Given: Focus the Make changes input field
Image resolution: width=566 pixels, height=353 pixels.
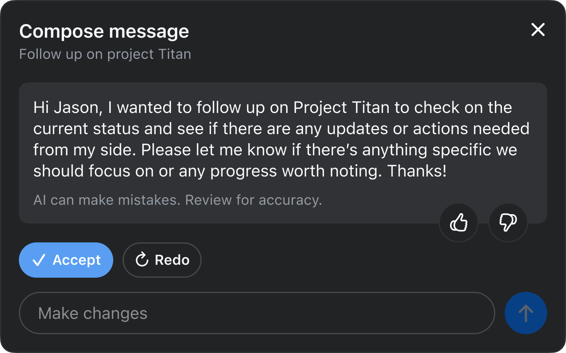Looking at the screenshot, I should click(256, 313).
